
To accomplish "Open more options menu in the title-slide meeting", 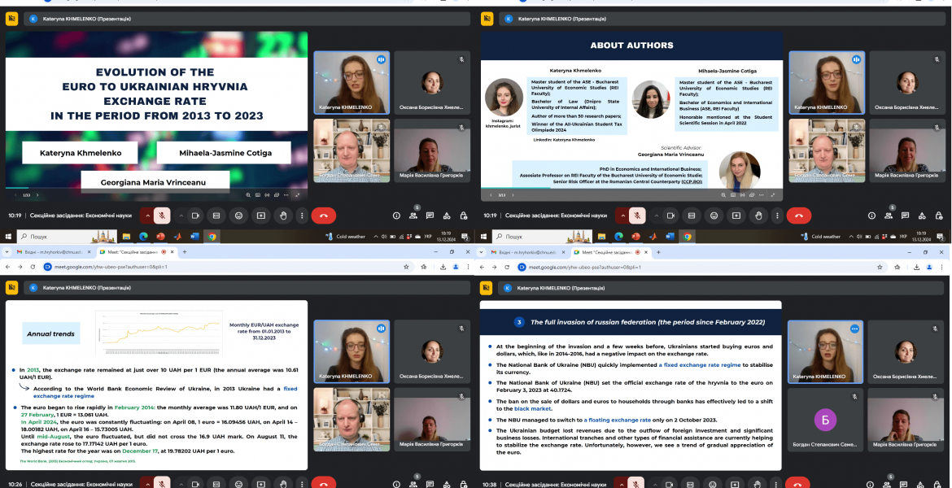I will (x=302, y=216).
